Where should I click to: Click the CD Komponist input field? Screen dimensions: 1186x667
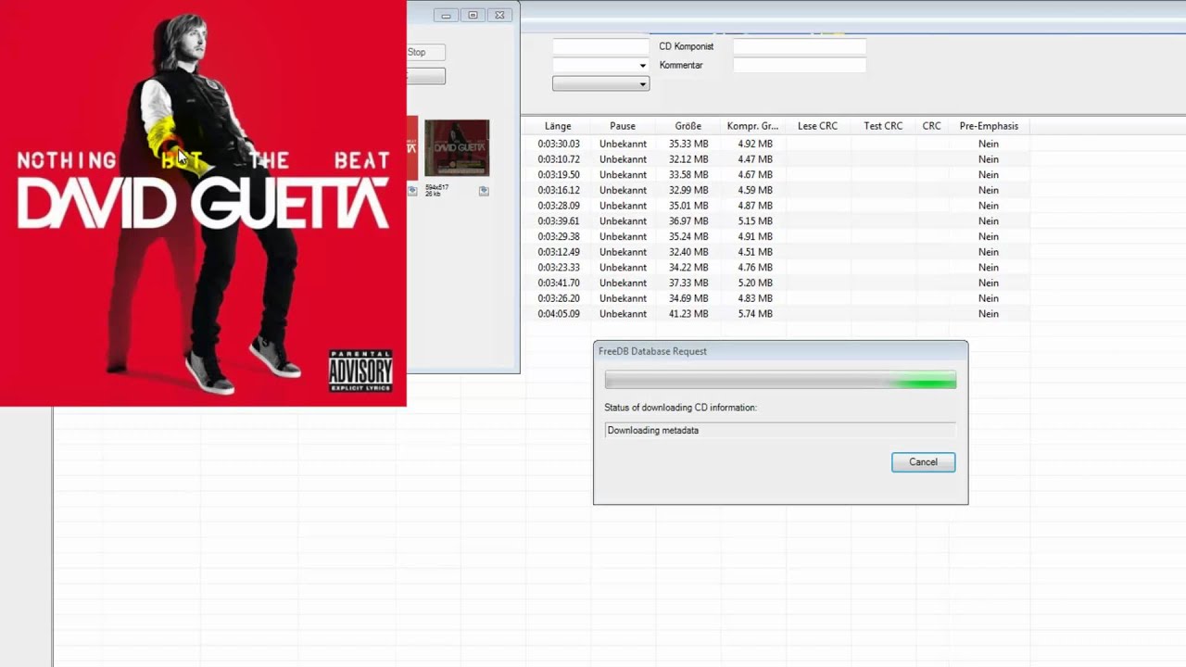pyautogui.click(x=800, y=46)
